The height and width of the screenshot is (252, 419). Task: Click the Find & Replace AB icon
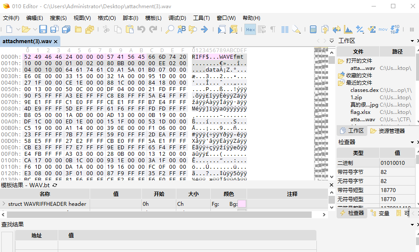coord(181,30)
